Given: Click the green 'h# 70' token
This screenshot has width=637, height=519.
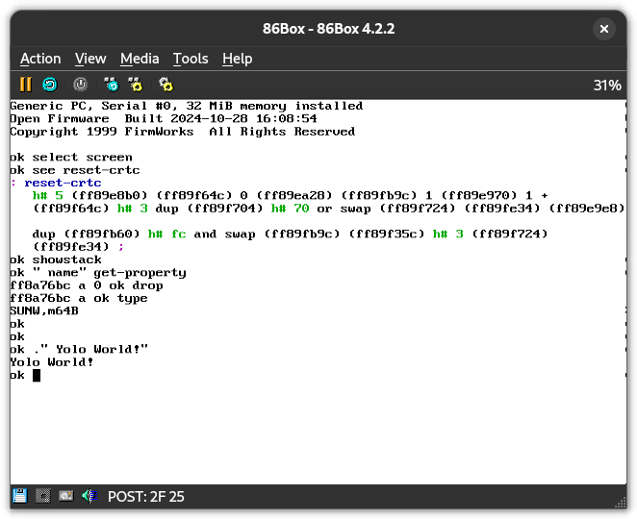Looking at the screenshot, I should 290,209.
